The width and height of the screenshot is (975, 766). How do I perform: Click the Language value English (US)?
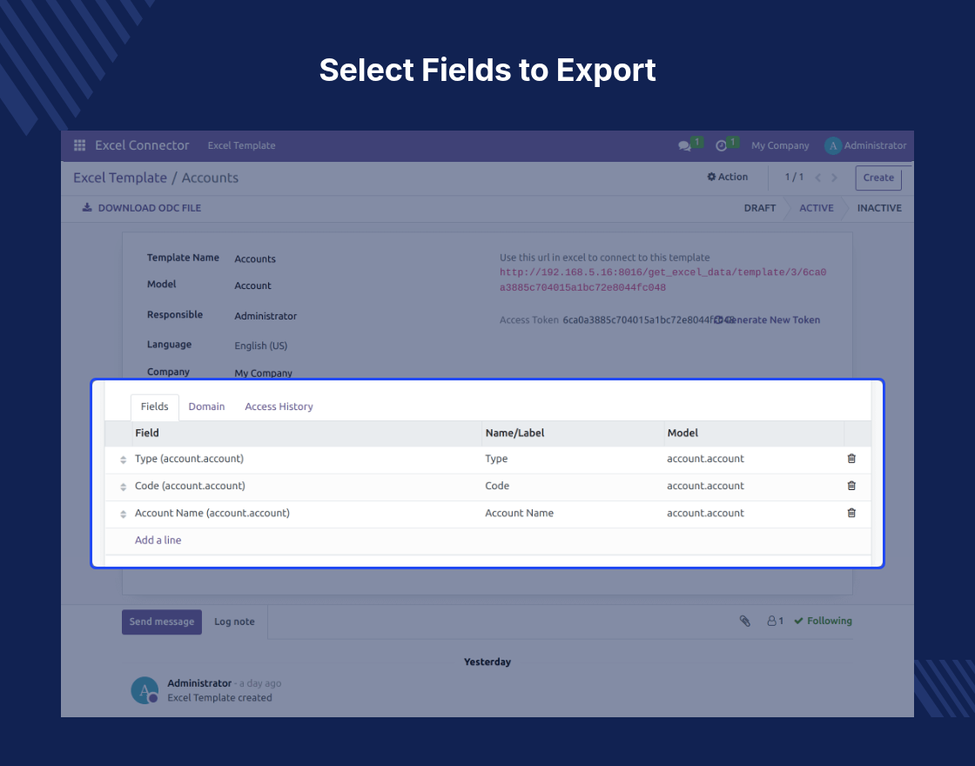[x=260, y=346]
